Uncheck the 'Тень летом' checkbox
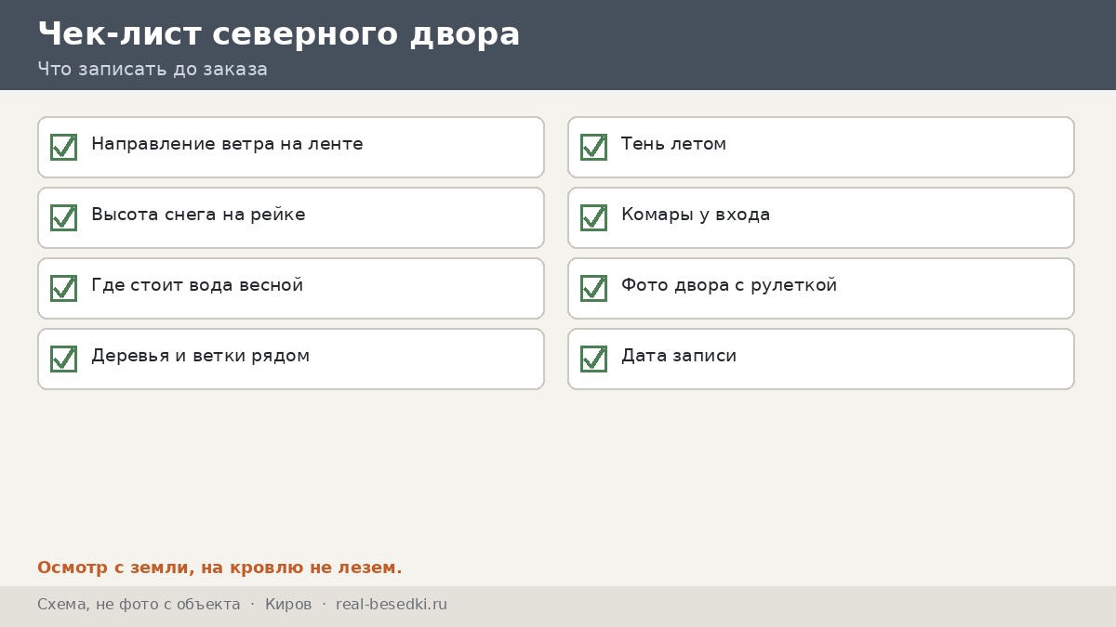The height and width of the screenshot is (627, 1116). click(x=593, y=147)
